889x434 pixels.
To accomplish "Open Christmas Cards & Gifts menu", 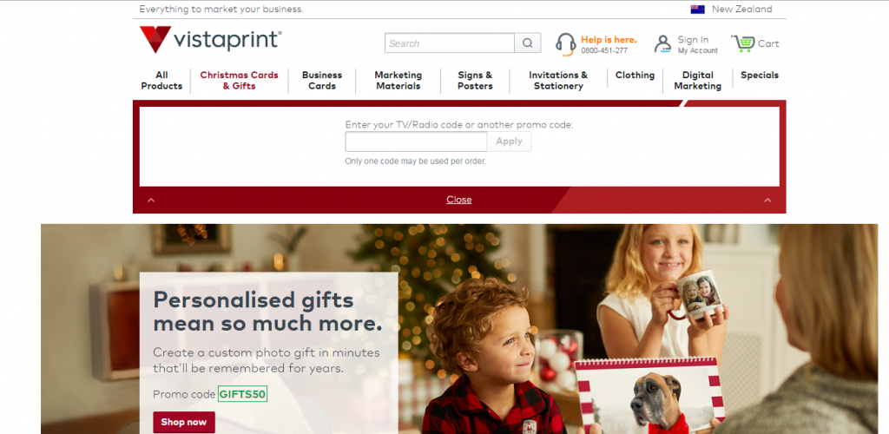I will 240,81.
